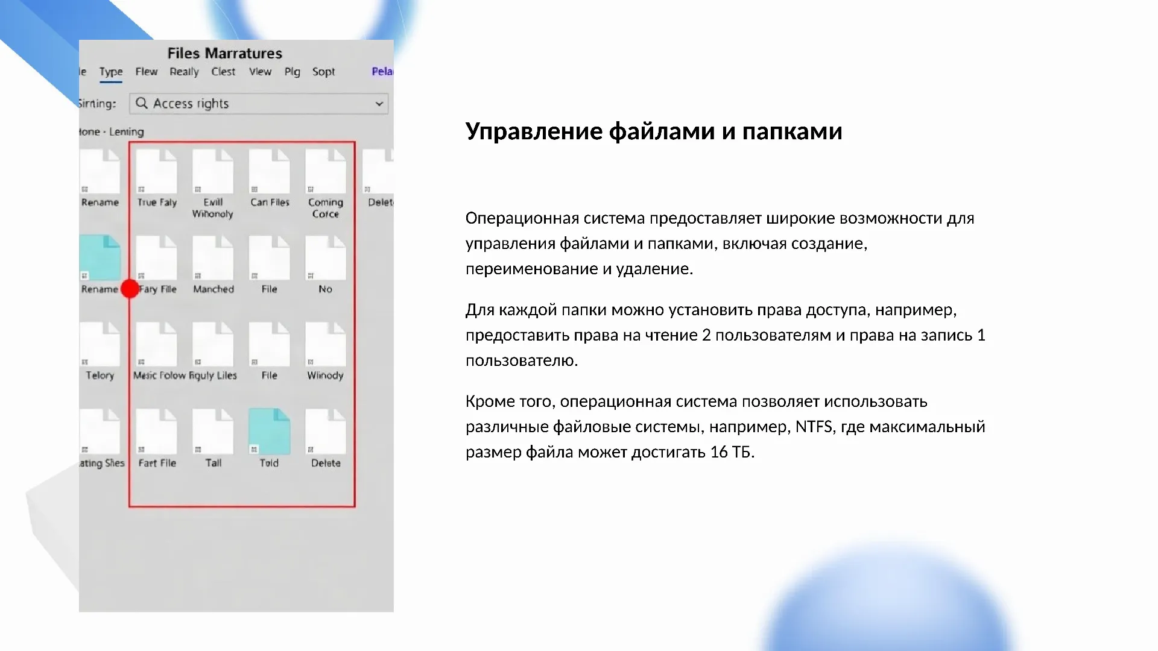Switch to the Type tab
This screenshot has width=1158, height=651.
click(111, 72)
